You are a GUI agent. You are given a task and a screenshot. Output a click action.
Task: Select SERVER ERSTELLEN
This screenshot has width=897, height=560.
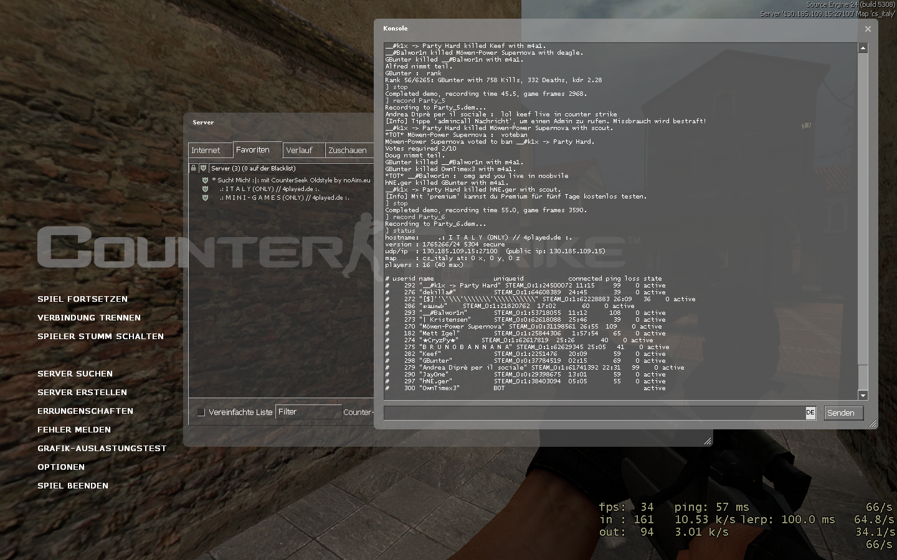[82, 392]
